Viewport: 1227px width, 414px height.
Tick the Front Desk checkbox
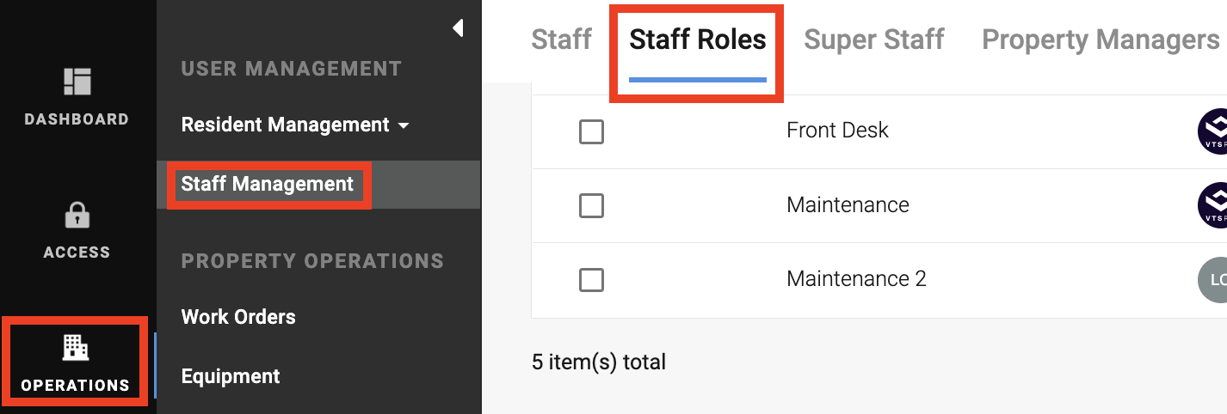[x=591, y=131]
